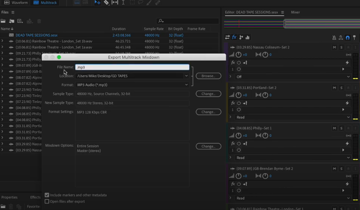Image resolution: width=360 pixels, height=210 pixels.
Task: Click New File icon in Files panel
Action: (20, 21)
